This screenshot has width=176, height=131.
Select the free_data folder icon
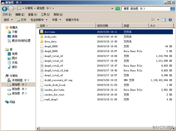(42, 41)
